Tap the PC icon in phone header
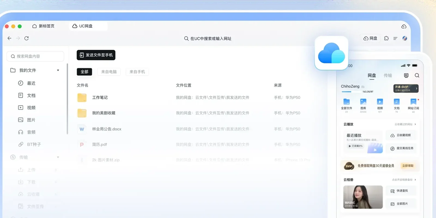Screen dimensions: 436x218 click(406, 75)
